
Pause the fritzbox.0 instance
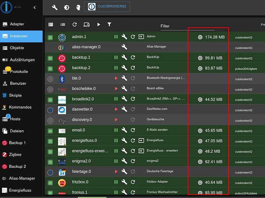(116, 182)
